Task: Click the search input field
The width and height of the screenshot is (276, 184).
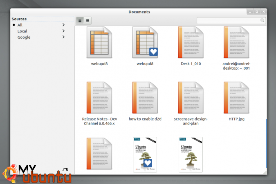Action: [231, 20]
